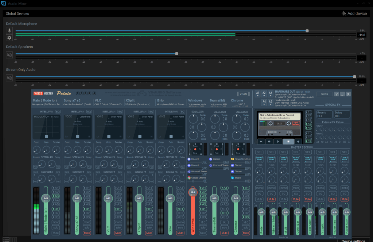Open Default Microphone settings gear
The image size is (373, 242).
[x=9, y=38]
